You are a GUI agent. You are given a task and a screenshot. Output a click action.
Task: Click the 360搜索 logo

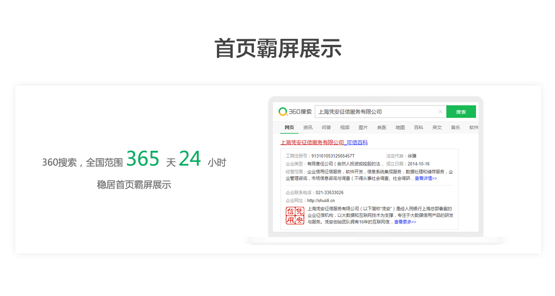click(x=295, y=111)
